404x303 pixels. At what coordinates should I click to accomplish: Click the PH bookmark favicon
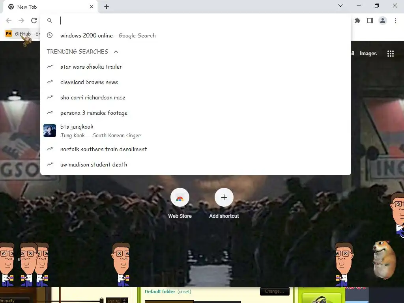point(9,34)
